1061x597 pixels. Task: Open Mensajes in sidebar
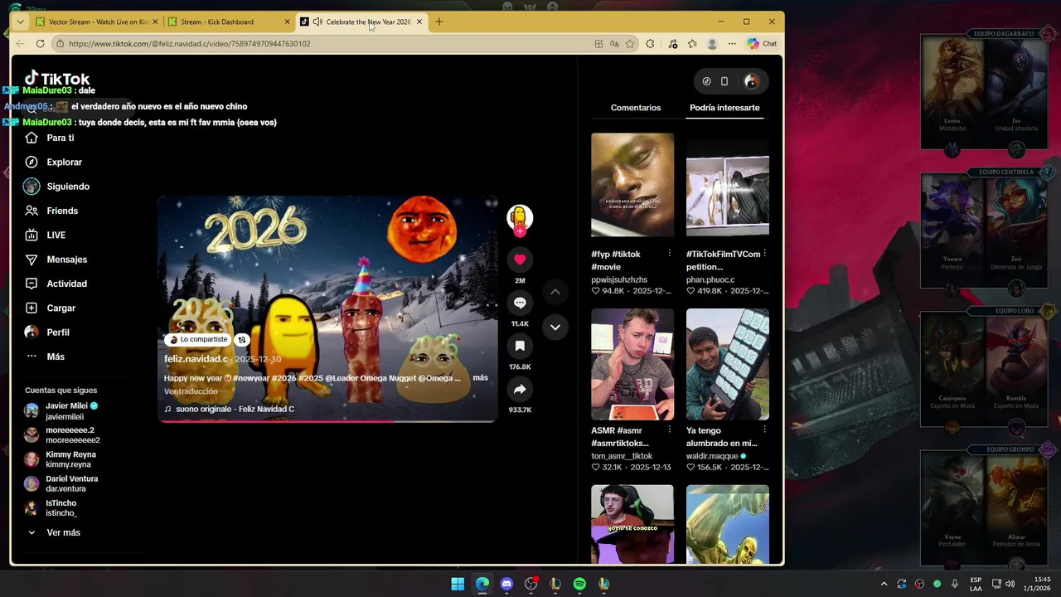(x=56, y=260)
